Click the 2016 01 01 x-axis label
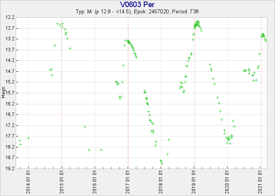The height and width of the screenshot is (196, 275). (x=95, y=183)
